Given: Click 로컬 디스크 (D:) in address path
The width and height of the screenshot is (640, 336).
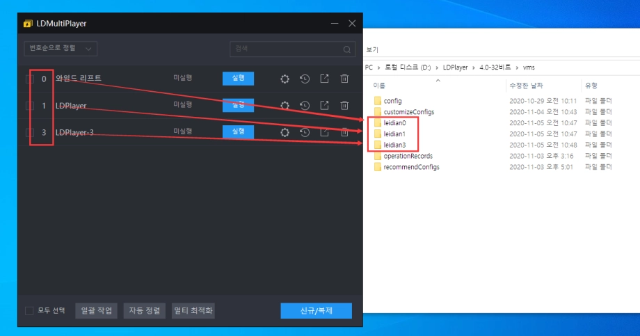Looking at the screenshot, I should [x=408, y=67].
